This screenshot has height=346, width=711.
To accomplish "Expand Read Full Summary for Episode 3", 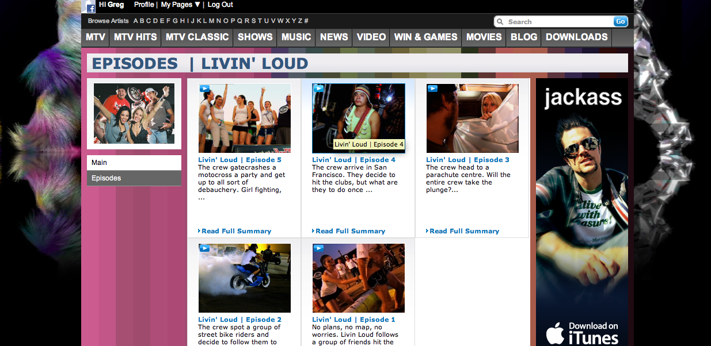I will coord(463,231).
